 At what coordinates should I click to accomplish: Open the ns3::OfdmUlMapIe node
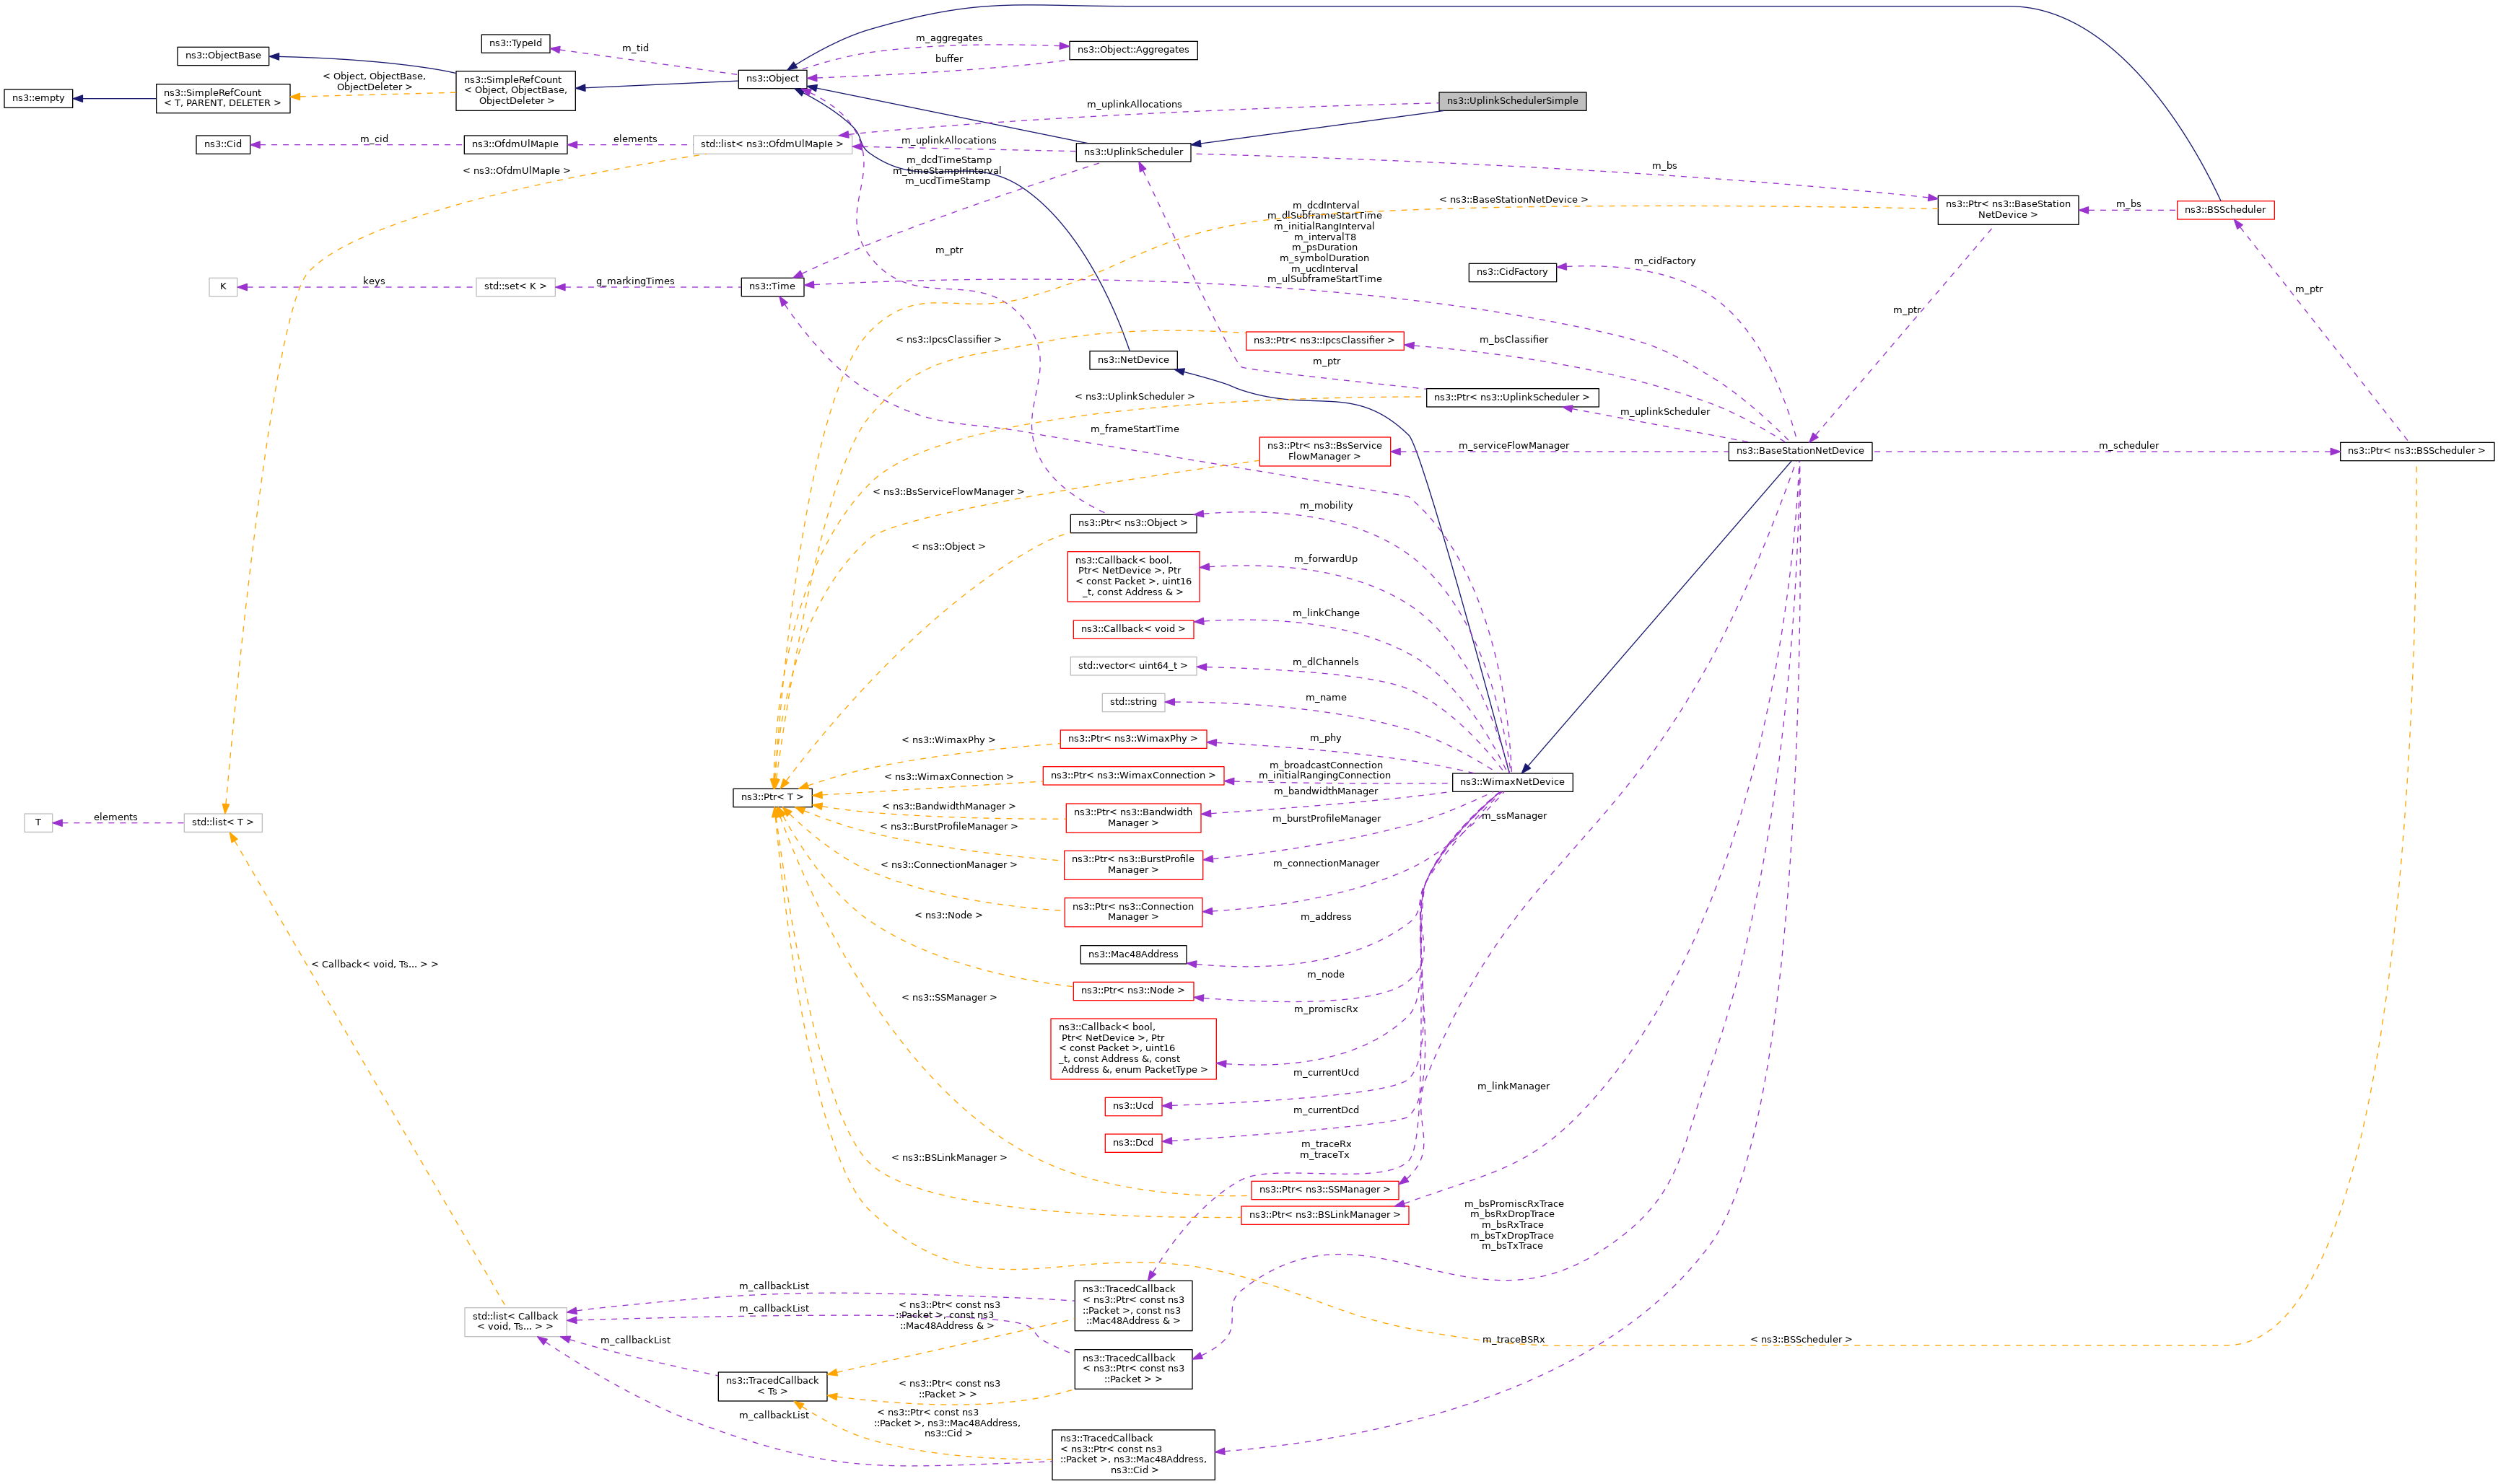(x=515, y=145)
